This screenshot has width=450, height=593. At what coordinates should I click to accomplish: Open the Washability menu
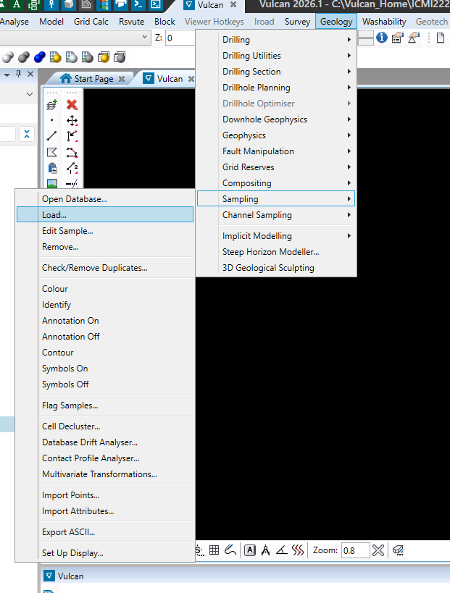(384, 22)
